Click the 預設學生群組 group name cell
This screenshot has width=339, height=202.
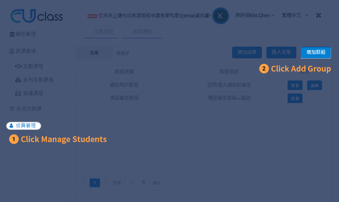click(x=124, y=98)
